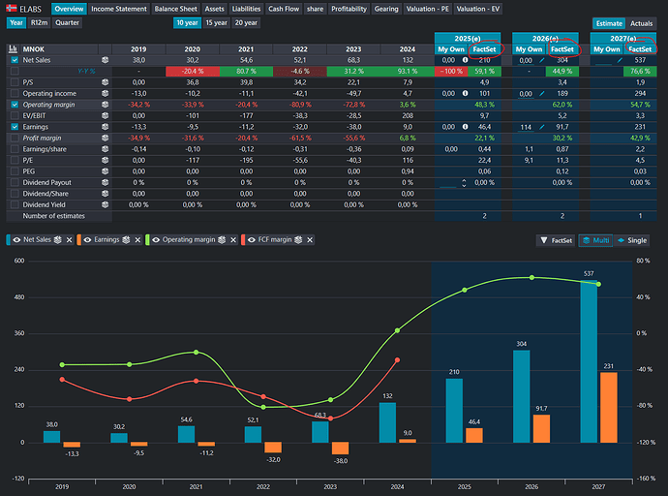
Task: Click the bar chart icon beside MNOK
Action: tap(14, 48)
